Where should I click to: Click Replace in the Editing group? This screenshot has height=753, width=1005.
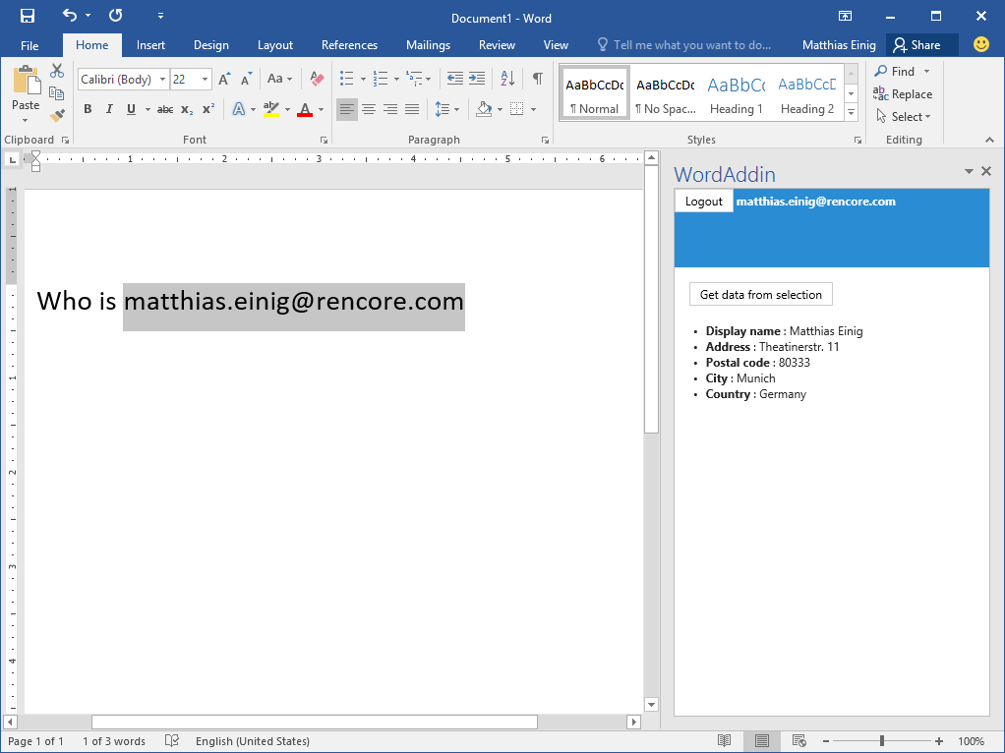(x=903, y=94)
